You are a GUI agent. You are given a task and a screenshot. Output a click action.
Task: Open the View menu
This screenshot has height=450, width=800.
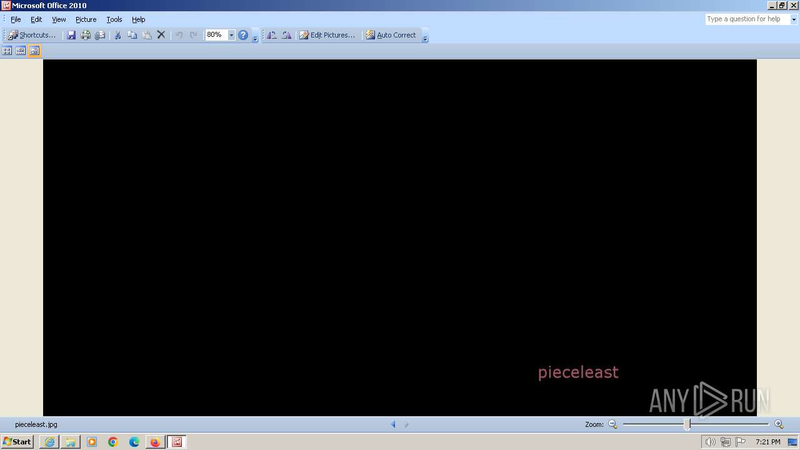59,19
